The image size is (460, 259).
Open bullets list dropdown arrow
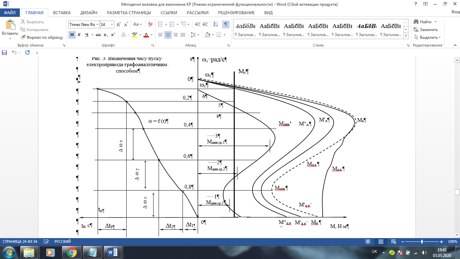point(165,25)
